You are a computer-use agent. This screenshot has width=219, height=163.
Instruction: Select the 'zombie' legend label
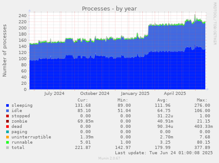click(x=19, y=121)
